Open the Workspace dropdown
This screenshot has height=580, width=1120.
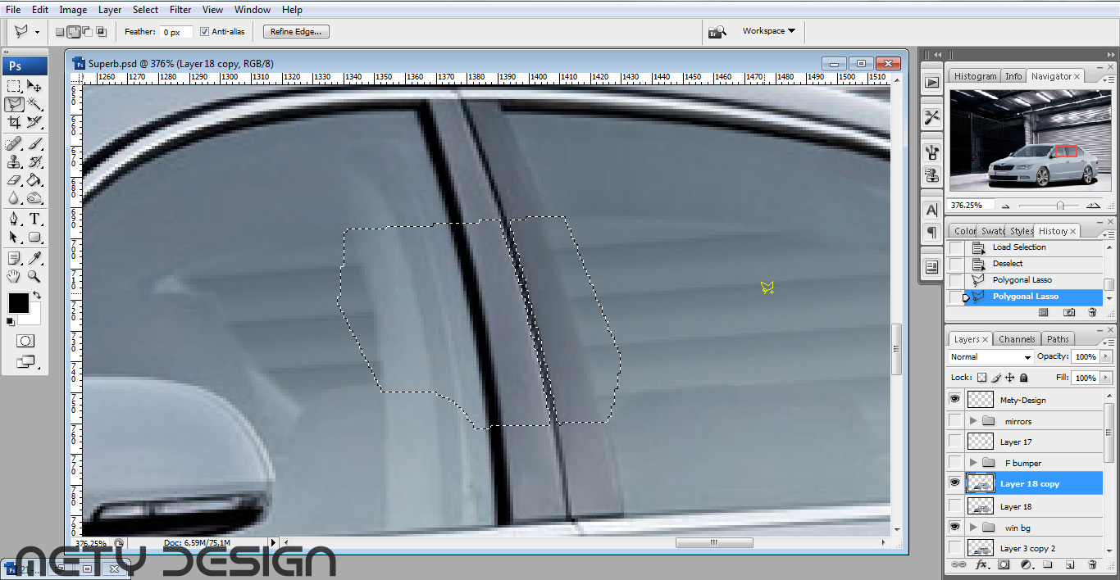point(769,31)
